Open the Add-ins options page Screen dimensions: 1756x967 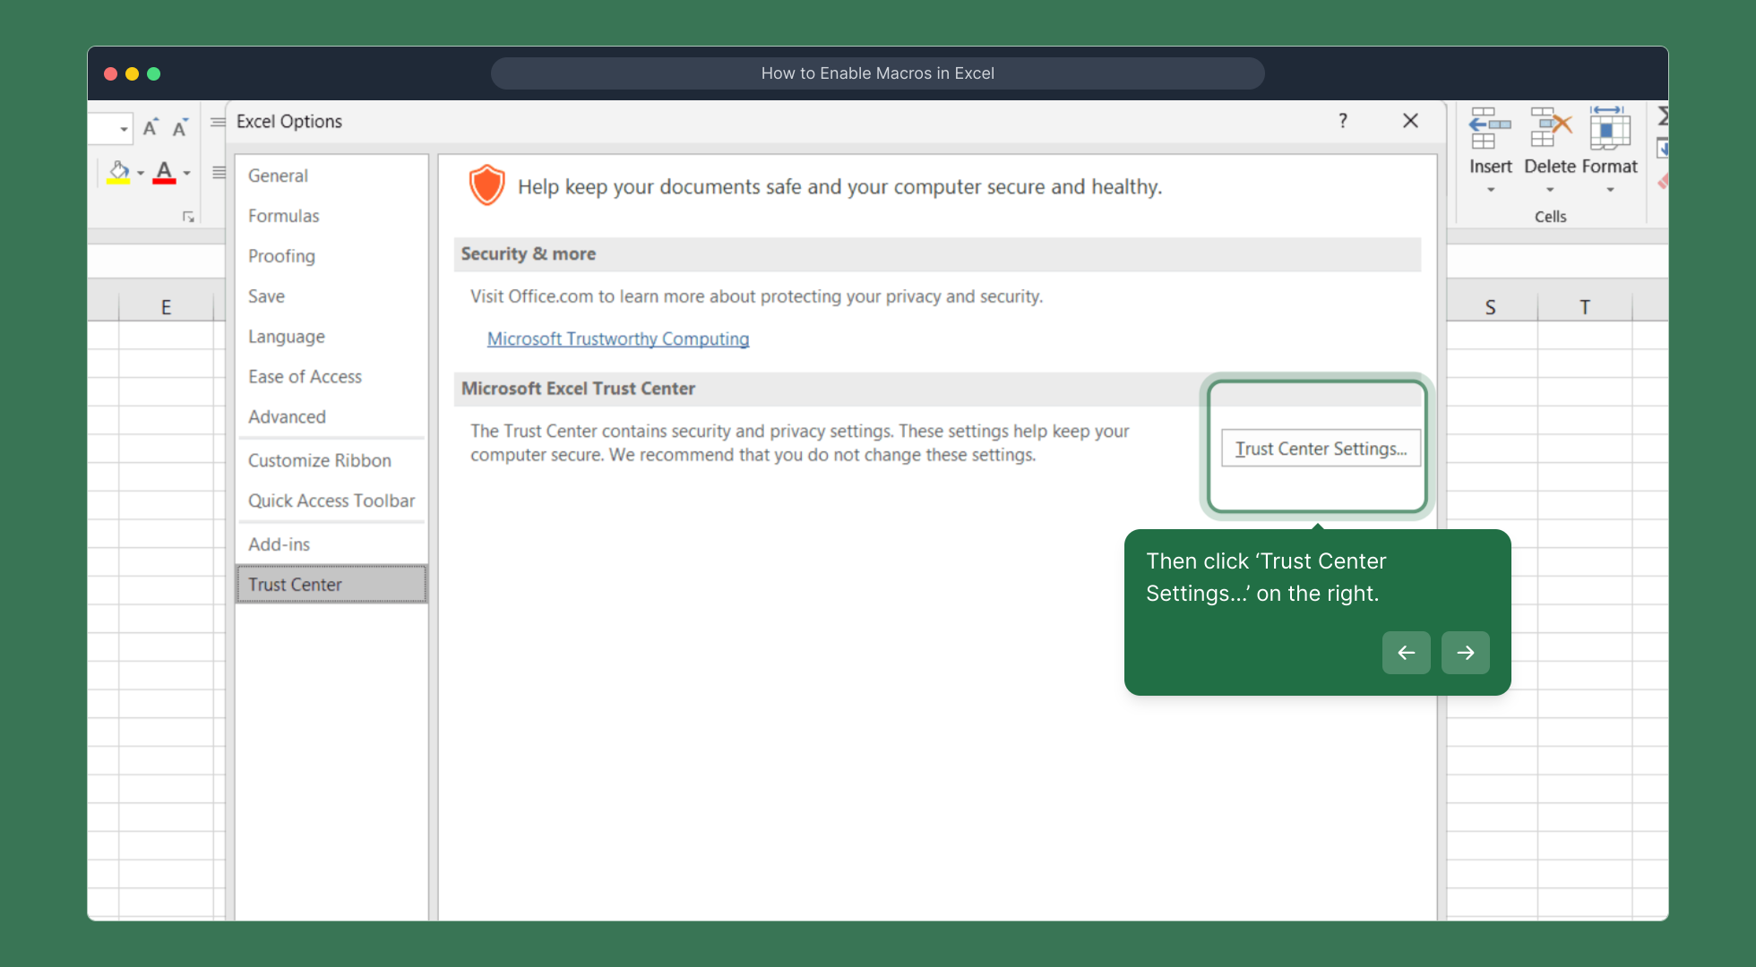tap(279, 544)
